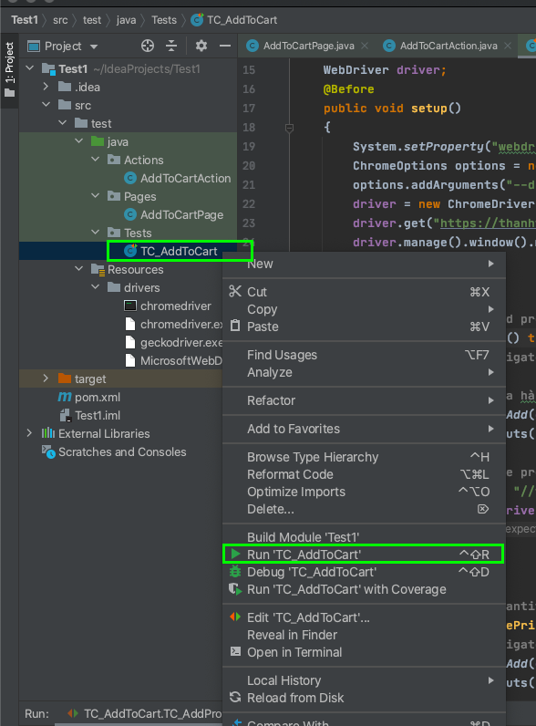
Task: Close the AddToCartAction.java tab
Action: pyautogui.click(x=508, y=46)
